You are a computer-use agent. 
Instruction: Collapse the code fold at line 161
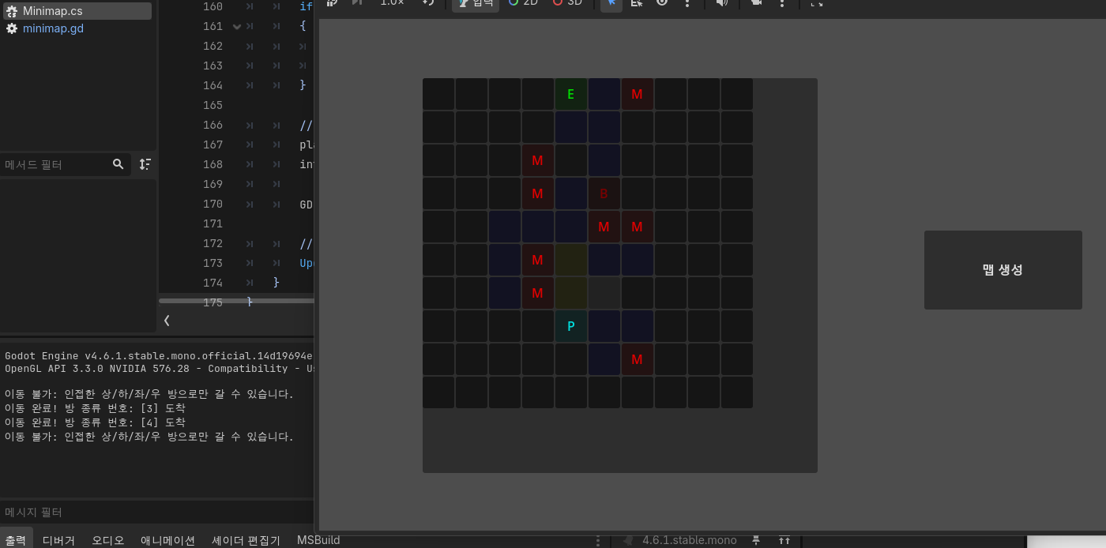(x=237, y=26)
